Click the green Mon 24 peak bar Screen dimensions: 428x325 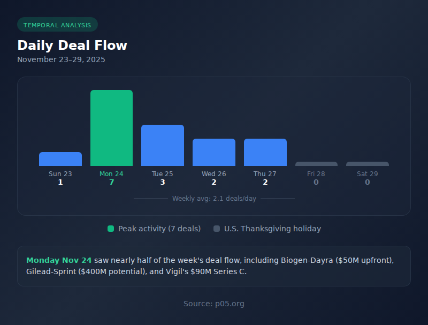(x=111, y=128)
